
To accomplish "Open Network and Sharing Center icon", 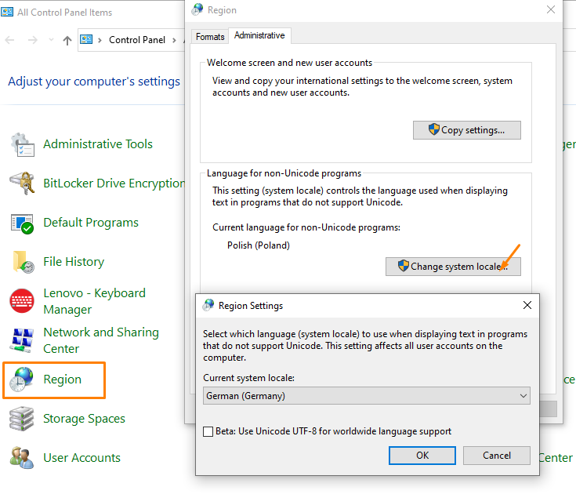I will [23, 340].
